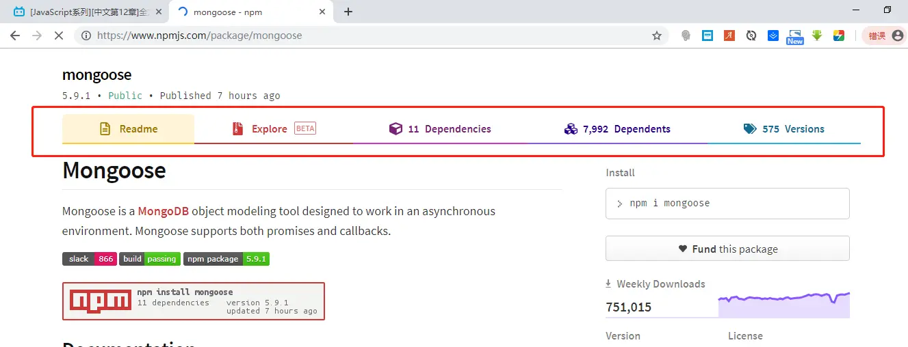Copy the npm i mongoose install command

[727, 204]
